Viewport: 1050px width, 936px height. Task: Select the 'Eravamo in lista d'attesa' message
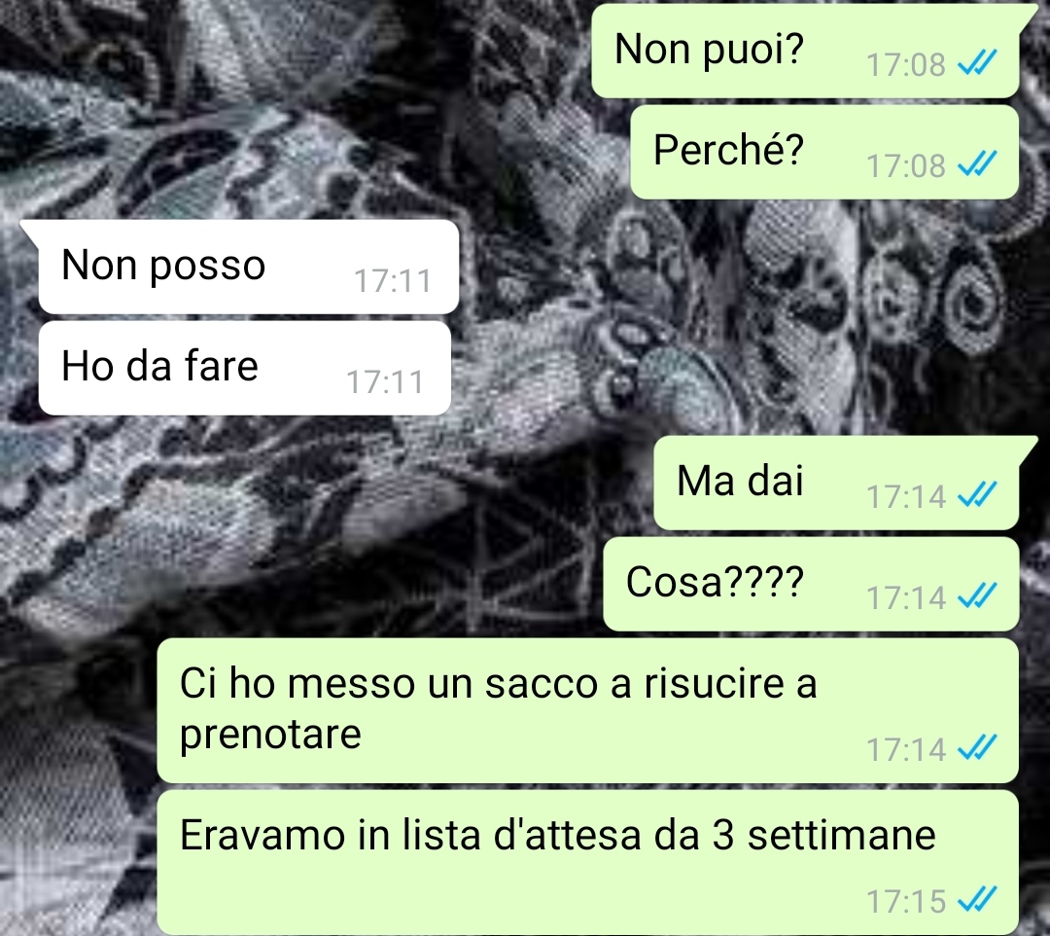click(588, 863)
